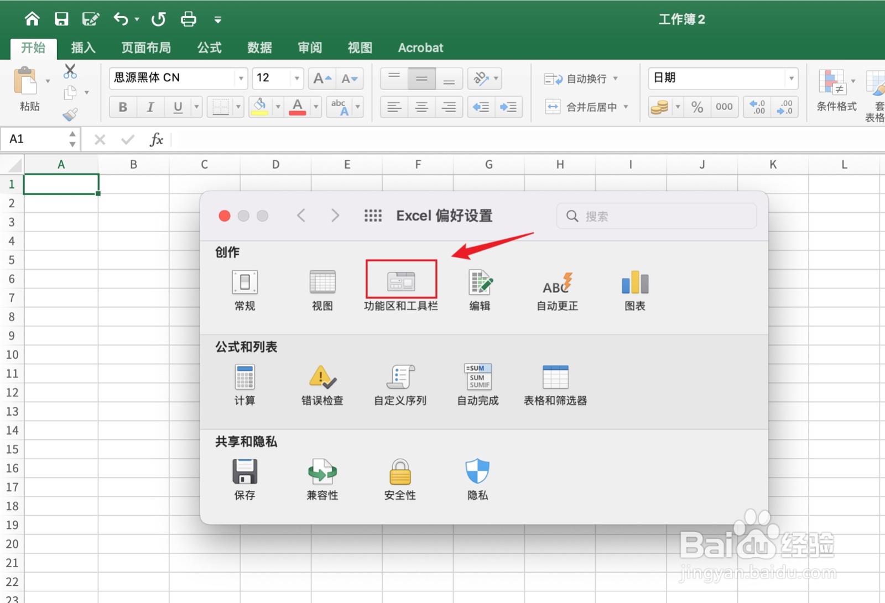Decrease font size button

click(x=350, y=78)
